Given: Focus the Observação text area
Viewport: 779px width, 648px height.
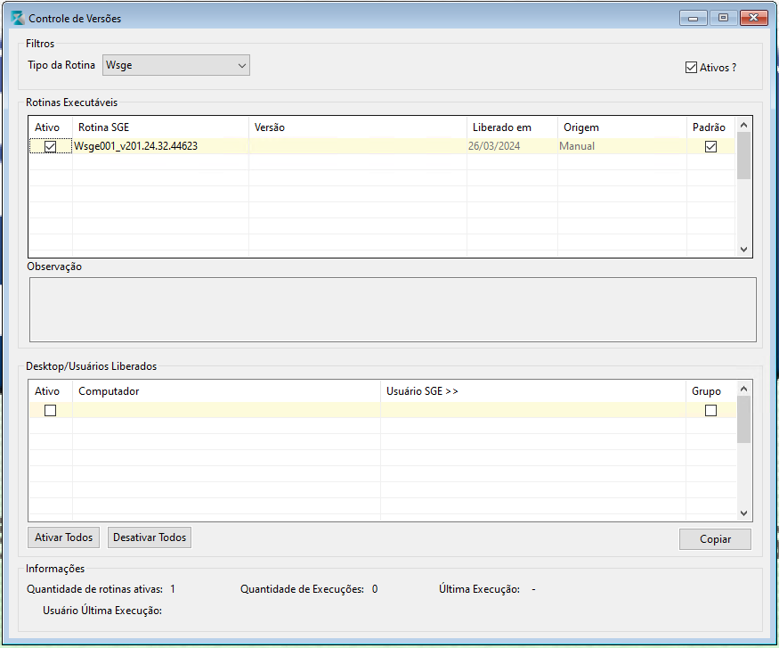Looking at the screenshot, I should click(393, 310).
